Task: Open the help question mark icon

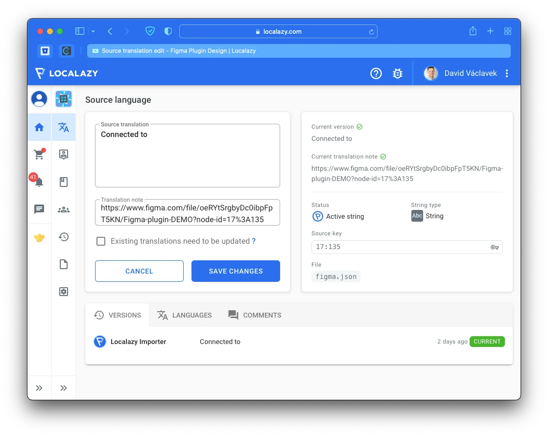Action: 376,73
